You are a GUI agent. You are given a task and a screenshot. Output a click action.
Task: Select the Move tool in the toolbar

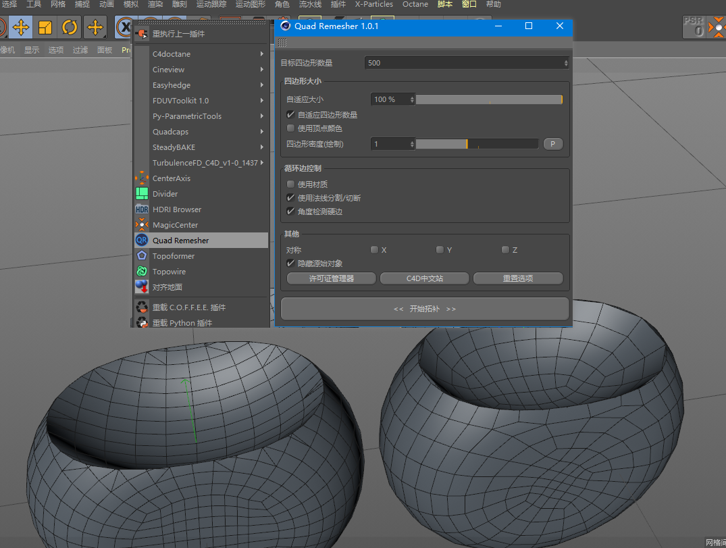(20, 27)
